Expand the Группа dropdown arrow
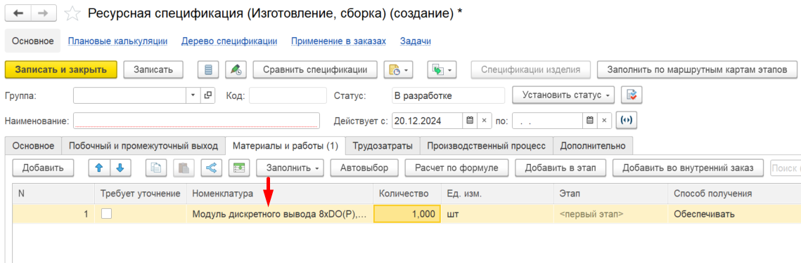The width and height of the screenshot is (801, 263). 193,95
